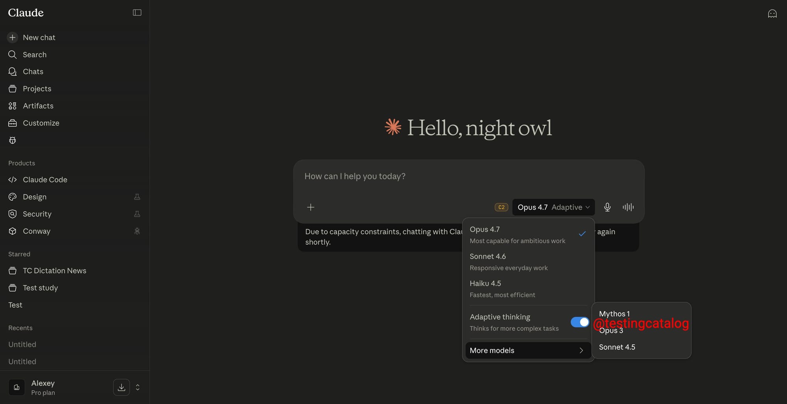Expand the account menu chevrons beside Alexey

pos(138,387)
